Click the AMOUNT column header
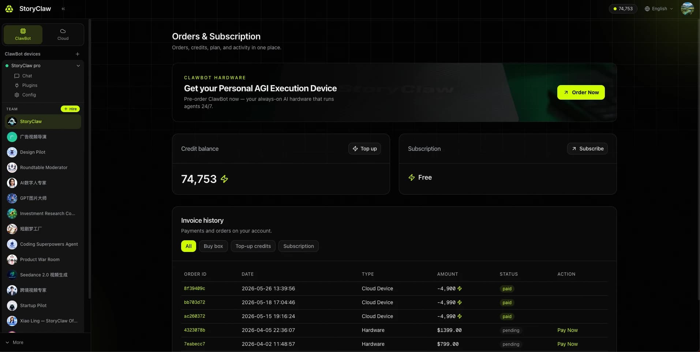The width and height of the screenshot is (700, 352). click(x=448, y=274)
